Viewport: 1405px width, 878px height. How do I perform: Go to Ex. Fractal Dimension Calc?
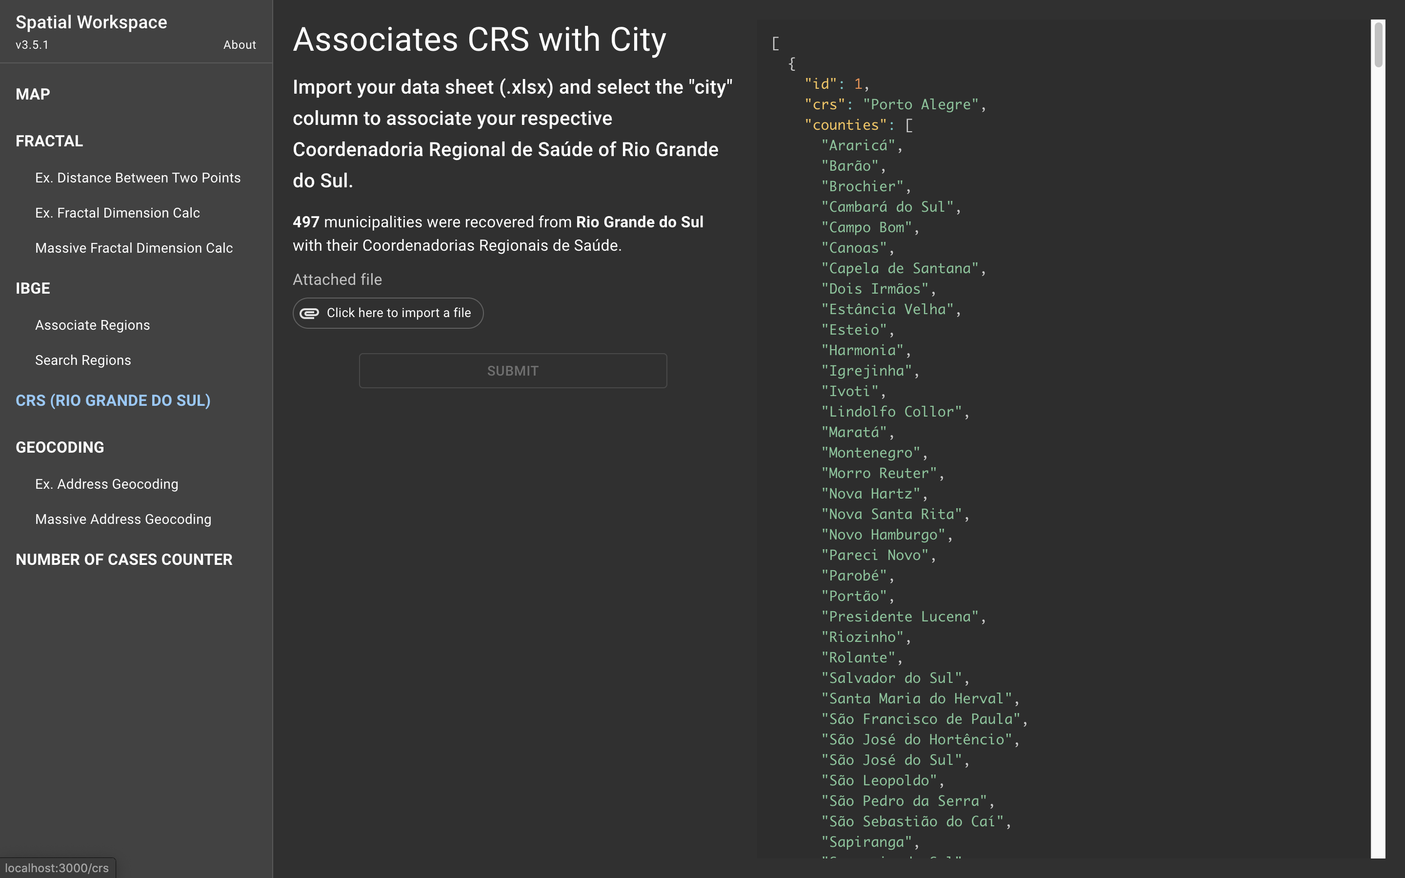pos(117,213)
